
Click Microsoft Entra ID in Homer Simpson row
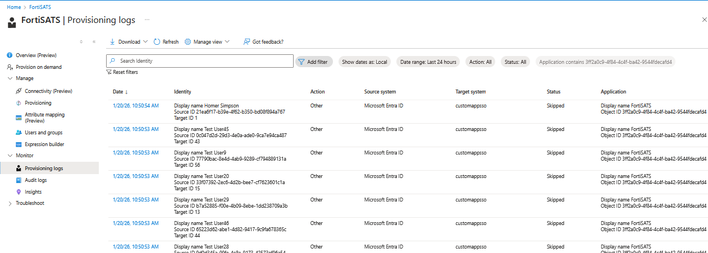click(384, 105)
